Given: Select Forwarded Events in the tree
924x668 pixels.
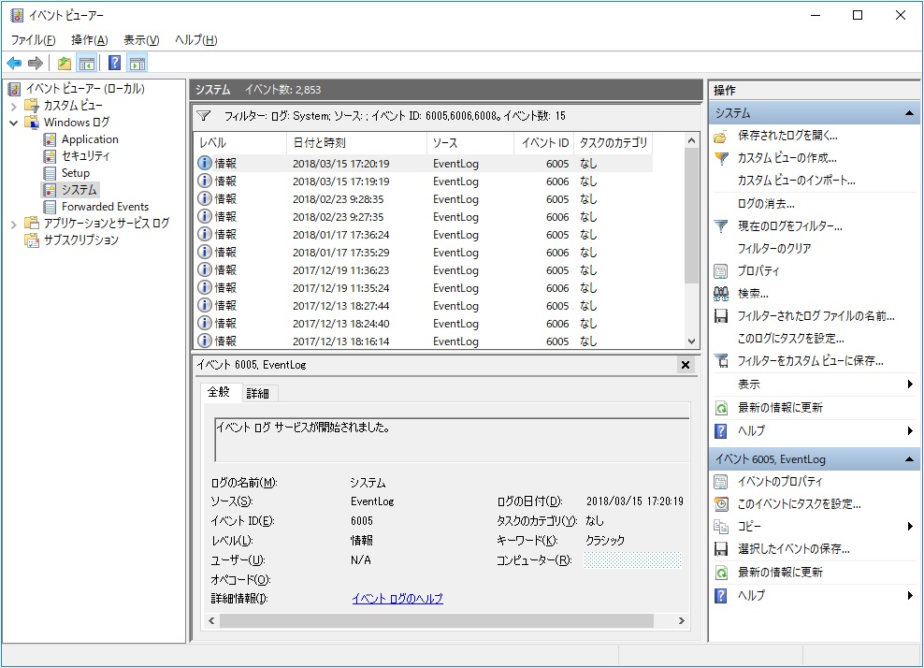Looking at the screenshot, I should click(105, 207).
